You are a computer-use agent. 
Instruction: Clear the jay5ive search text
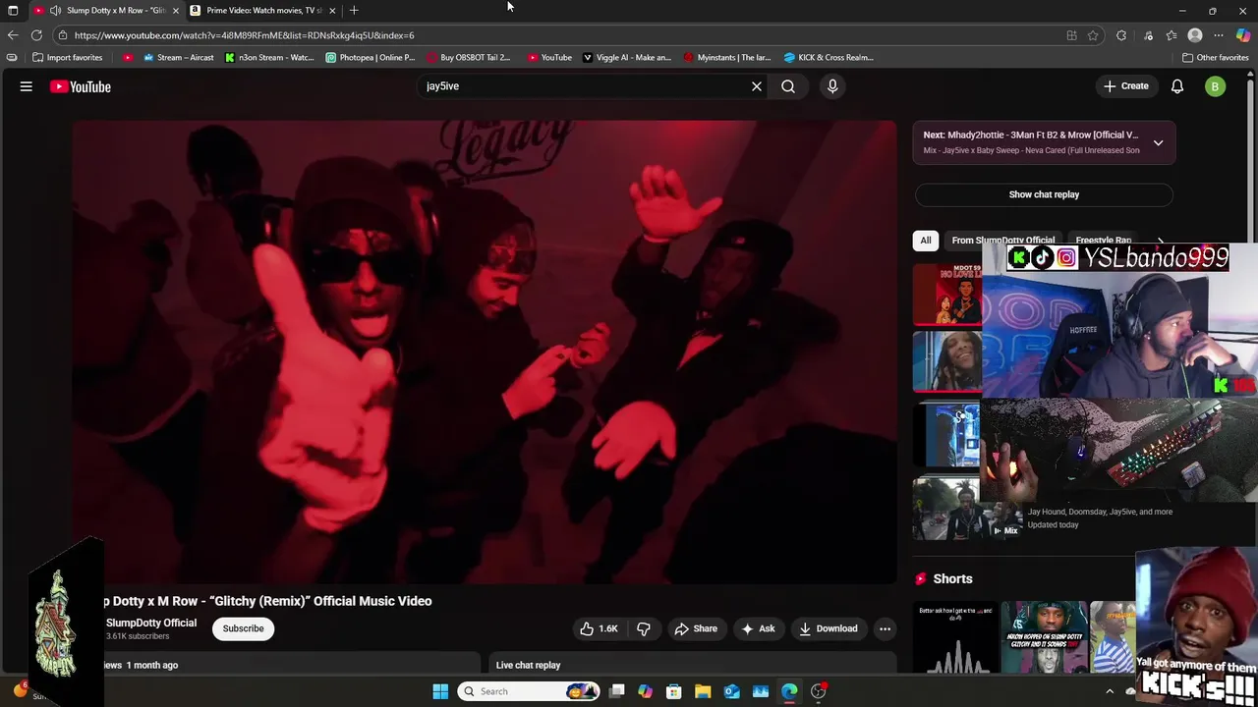click(757, 86)
